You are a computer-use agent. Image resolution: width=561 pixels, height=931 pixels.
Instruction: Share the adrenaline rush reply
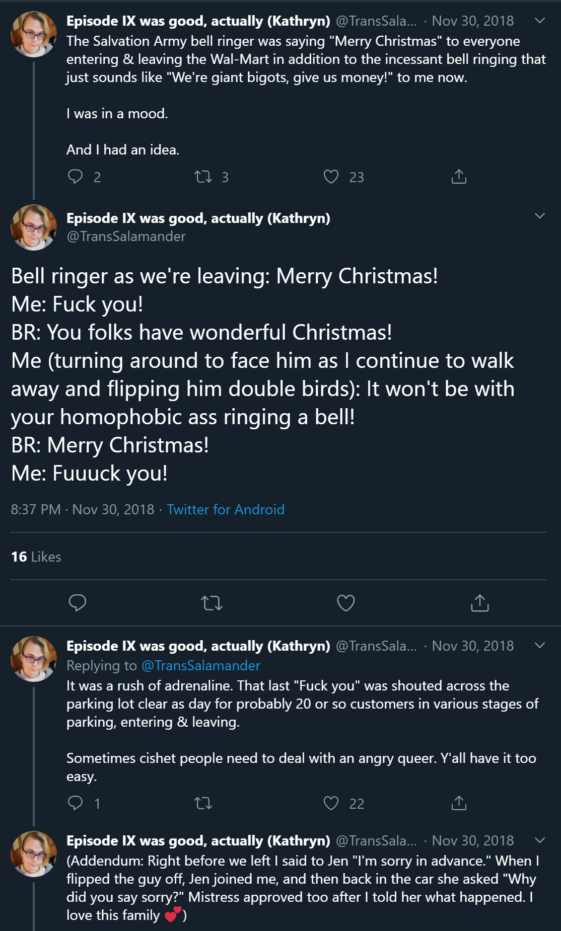459,803
